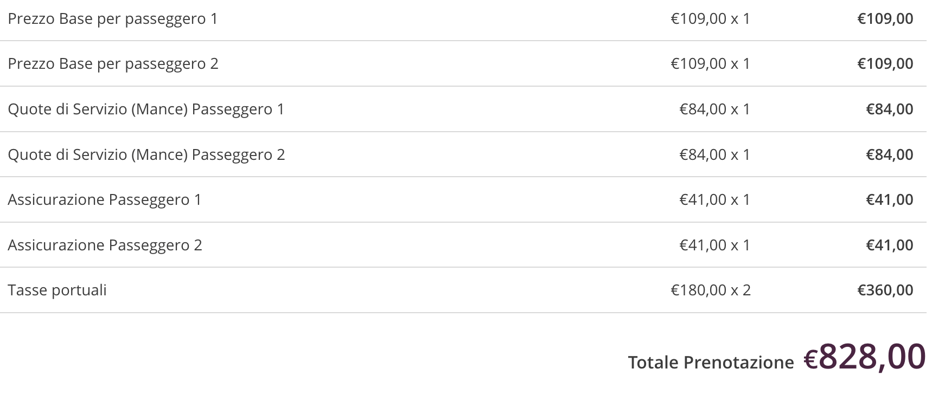Click the €828,00 booking total amount
This screenshot has height=401, width=932.
[865, 357]
